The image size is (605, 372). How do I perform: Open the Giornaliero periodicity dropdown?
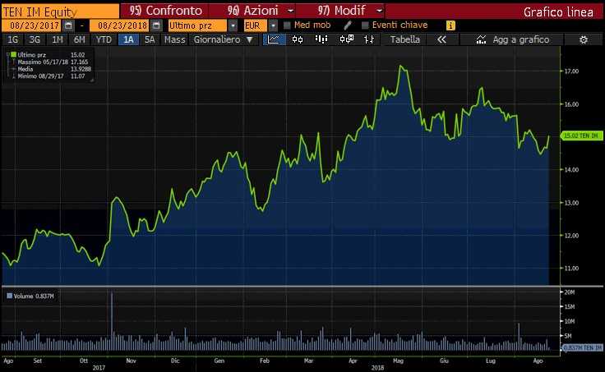click(x=223, y=39)
